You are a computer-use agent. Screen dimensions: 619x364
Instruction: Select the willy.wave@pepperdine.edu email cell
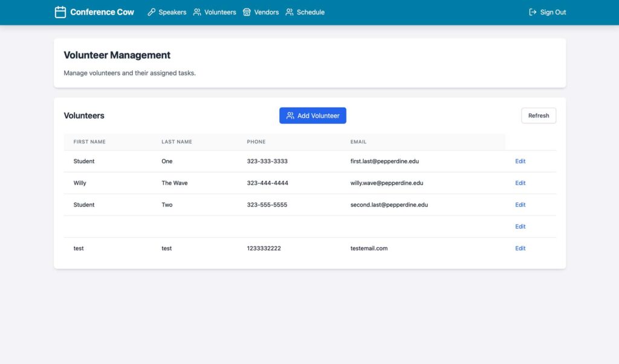386,183
